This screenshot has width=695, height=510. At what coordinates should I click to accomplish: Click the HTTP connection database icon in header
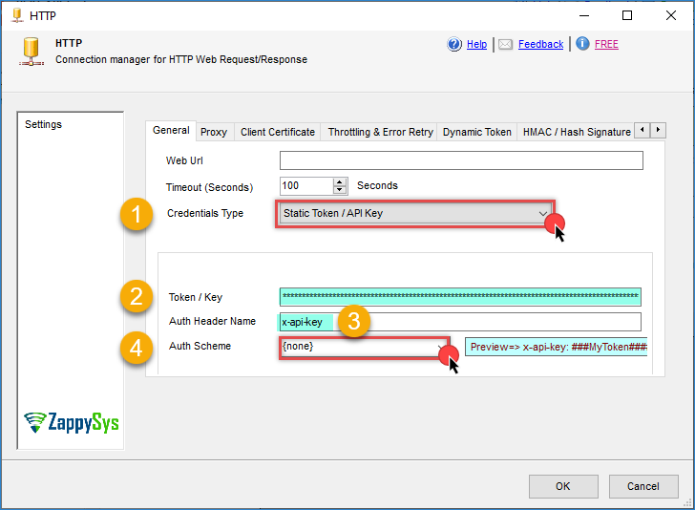point(30,52)
